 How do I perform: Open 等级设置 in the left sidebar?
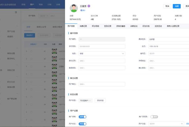coord(11,53)
